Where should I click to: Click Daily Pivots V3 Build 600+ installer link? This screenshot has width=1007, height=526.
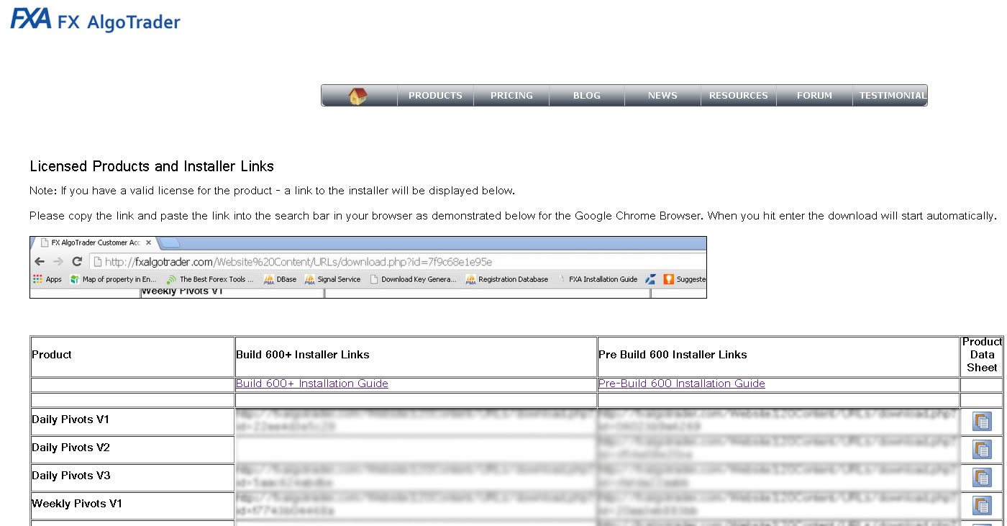point(415,477)
